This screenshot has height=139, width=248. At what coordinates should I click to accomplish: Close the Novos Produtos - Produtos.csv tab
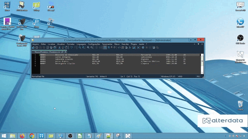click(x=65, y=52)
